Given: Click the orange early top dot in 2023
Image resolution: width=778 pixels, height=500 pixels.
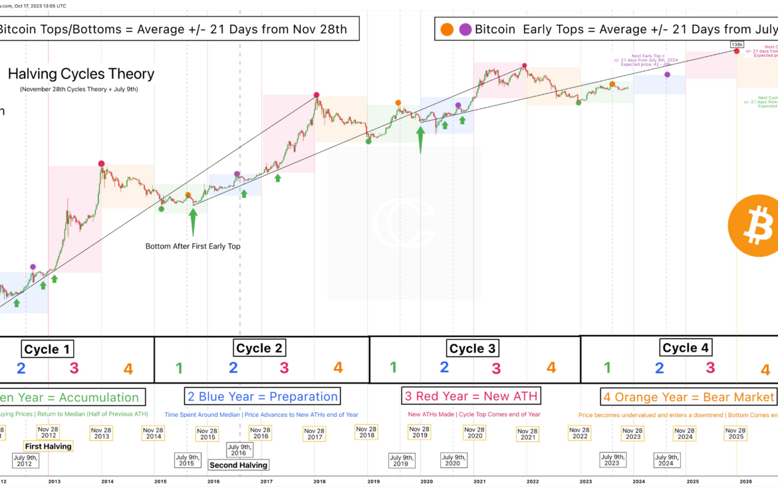Looking at the screenshot, I should pos(612,84).
